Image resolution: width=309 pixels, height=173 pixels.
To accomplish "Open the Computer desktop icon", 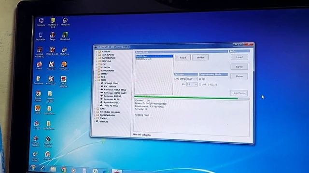I will pos(41,22).
